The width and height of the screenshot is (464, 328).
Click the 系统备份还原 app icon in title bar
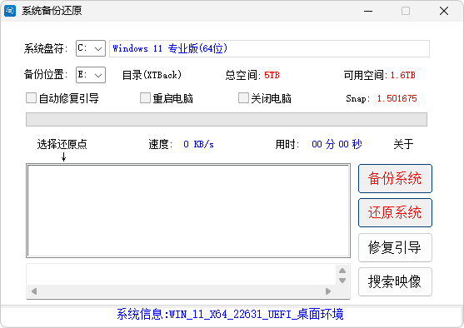click(x=10, y=11)
